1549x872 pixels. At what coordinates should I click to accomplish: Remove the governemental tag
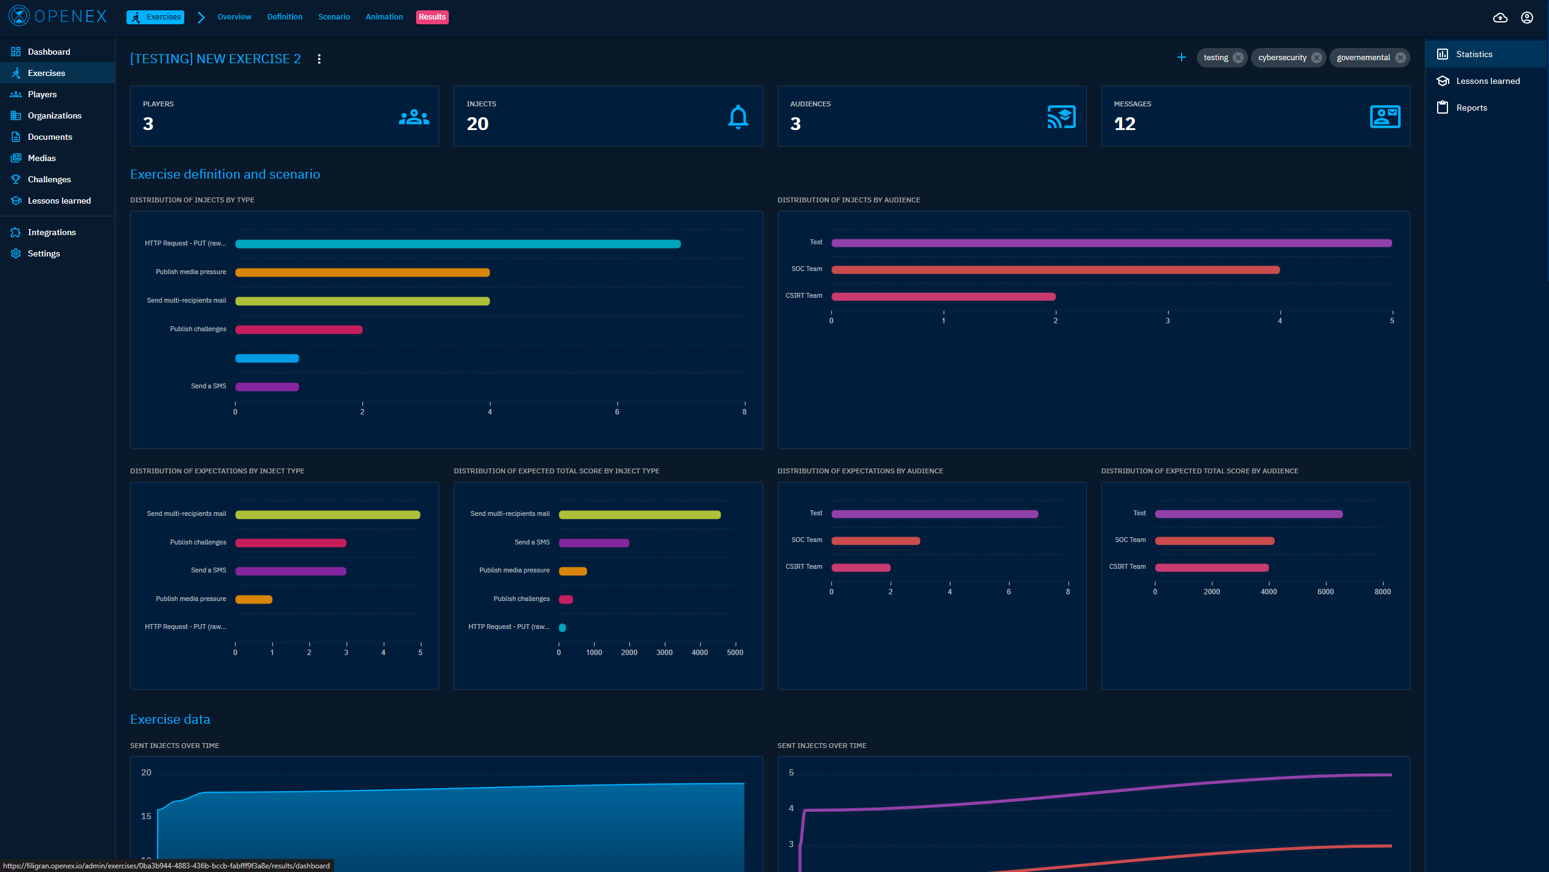click(1400, 58)
